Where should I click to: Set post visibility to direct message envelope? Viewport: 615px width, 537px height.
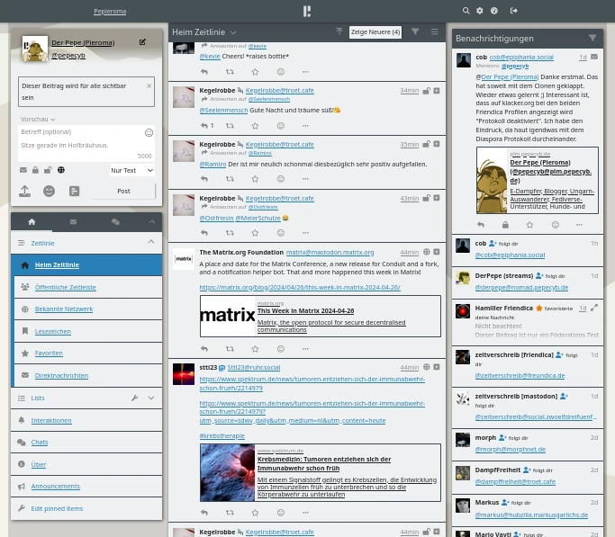[x=23, y=170]
